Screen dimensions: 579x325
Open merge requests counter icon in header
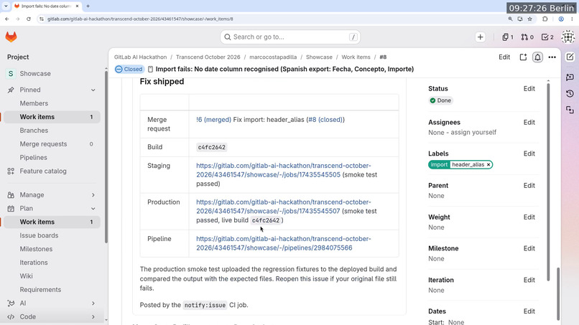coord(527,37)
